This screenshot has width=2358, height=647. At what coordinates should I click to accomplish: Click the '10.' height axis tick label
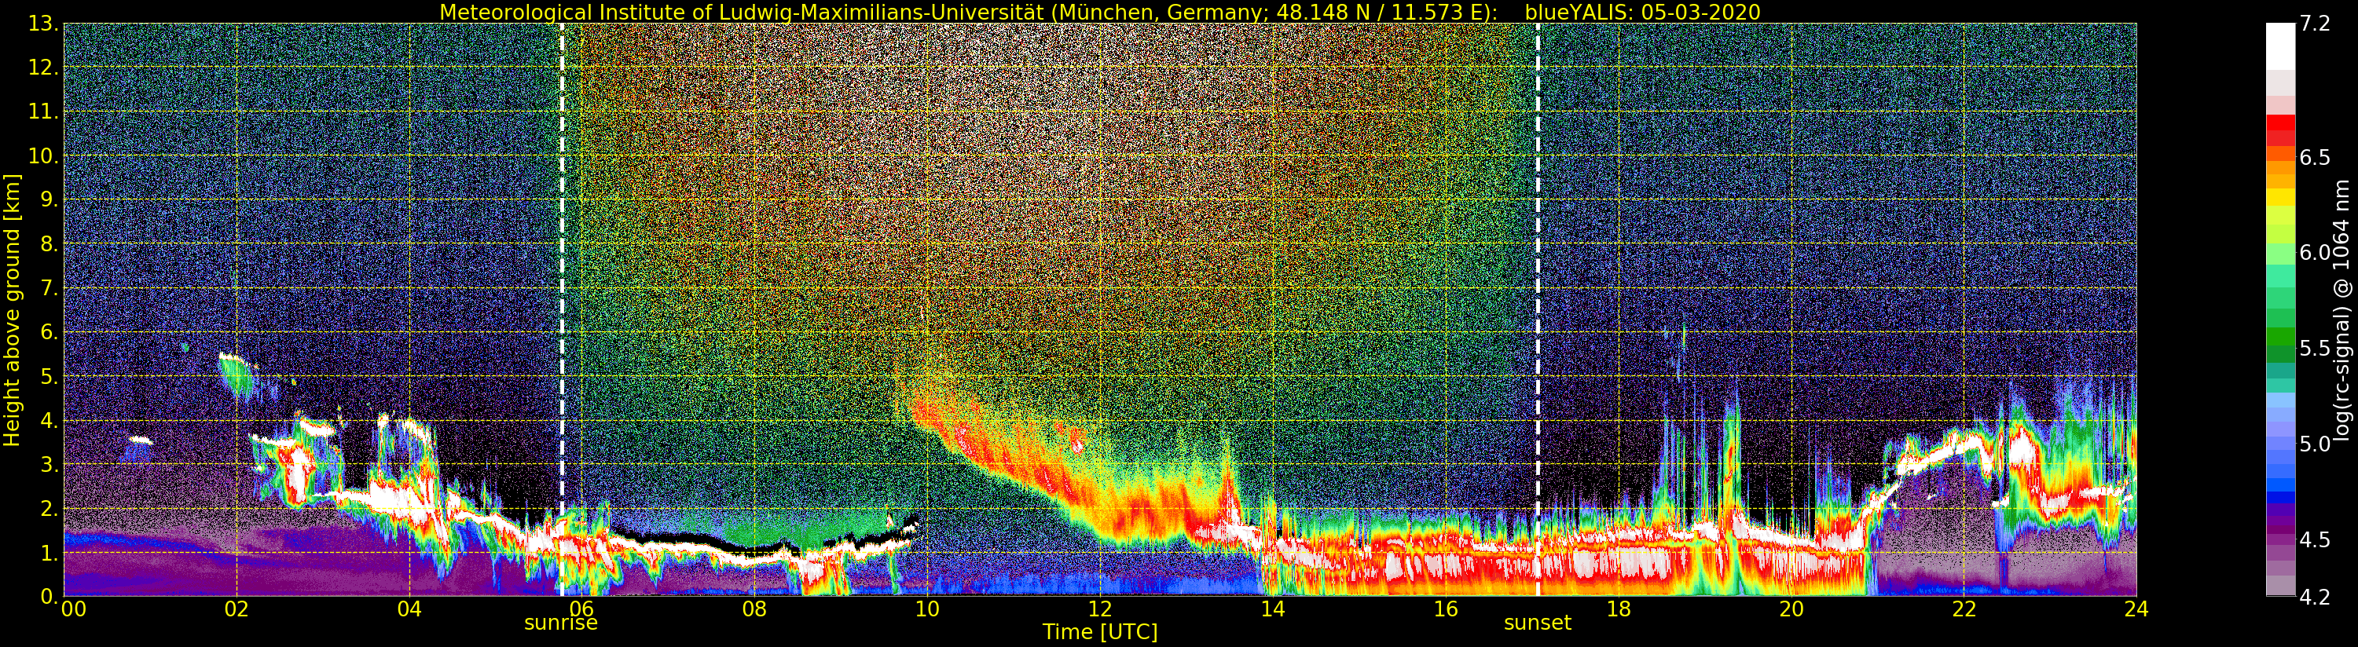coord(44,155)
